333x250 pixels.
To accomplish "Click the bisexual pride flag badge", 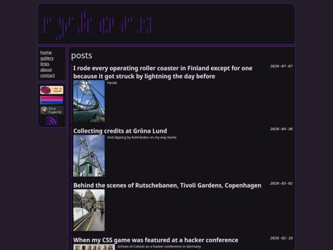I will (52, 100).
